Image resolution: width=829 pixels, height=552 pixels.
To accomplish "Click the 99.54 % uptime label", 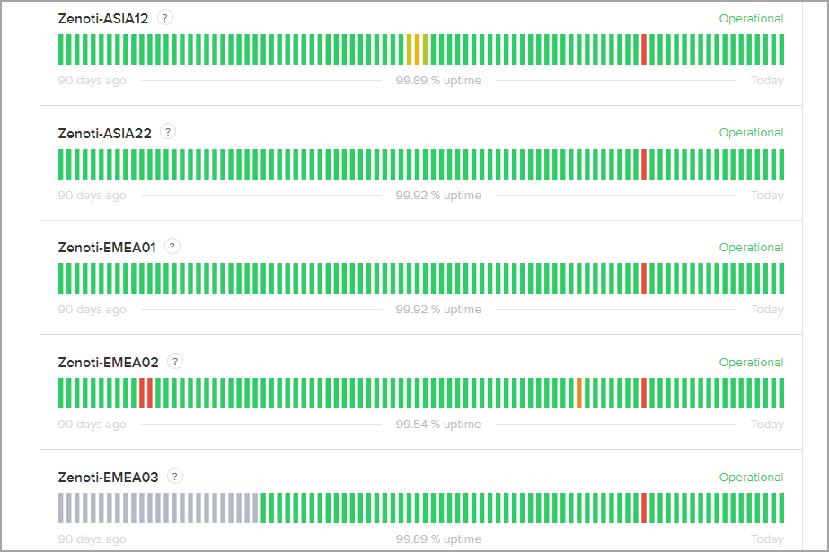I will [439, 425].
